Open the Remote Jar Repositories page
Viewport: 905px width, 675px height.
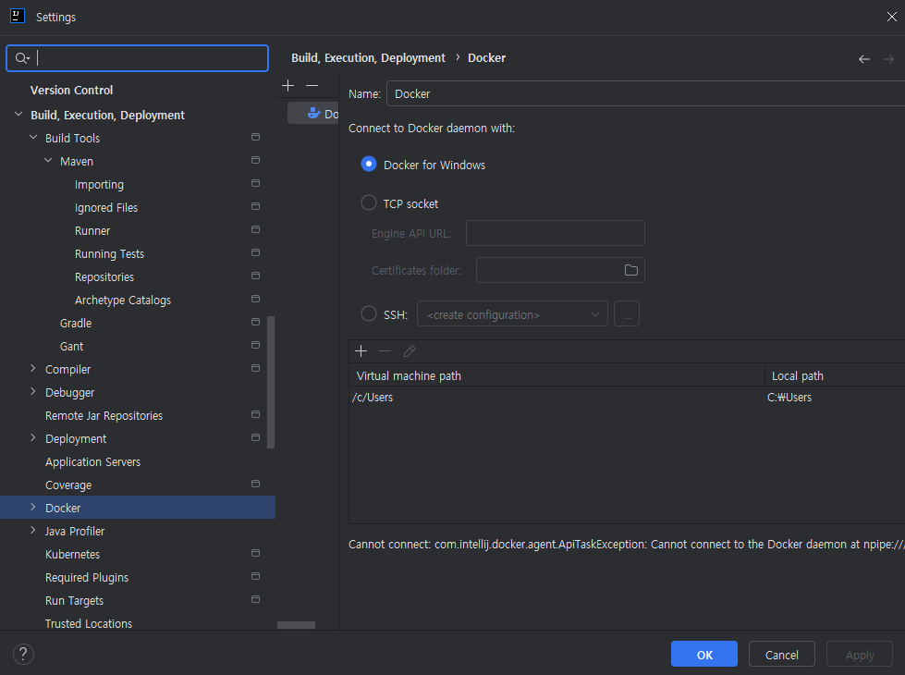coord(104,416)
